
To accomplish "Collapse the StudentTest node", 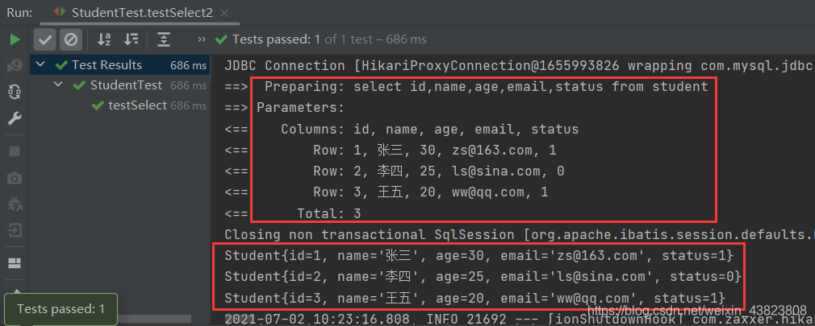I will click(59, 85).
